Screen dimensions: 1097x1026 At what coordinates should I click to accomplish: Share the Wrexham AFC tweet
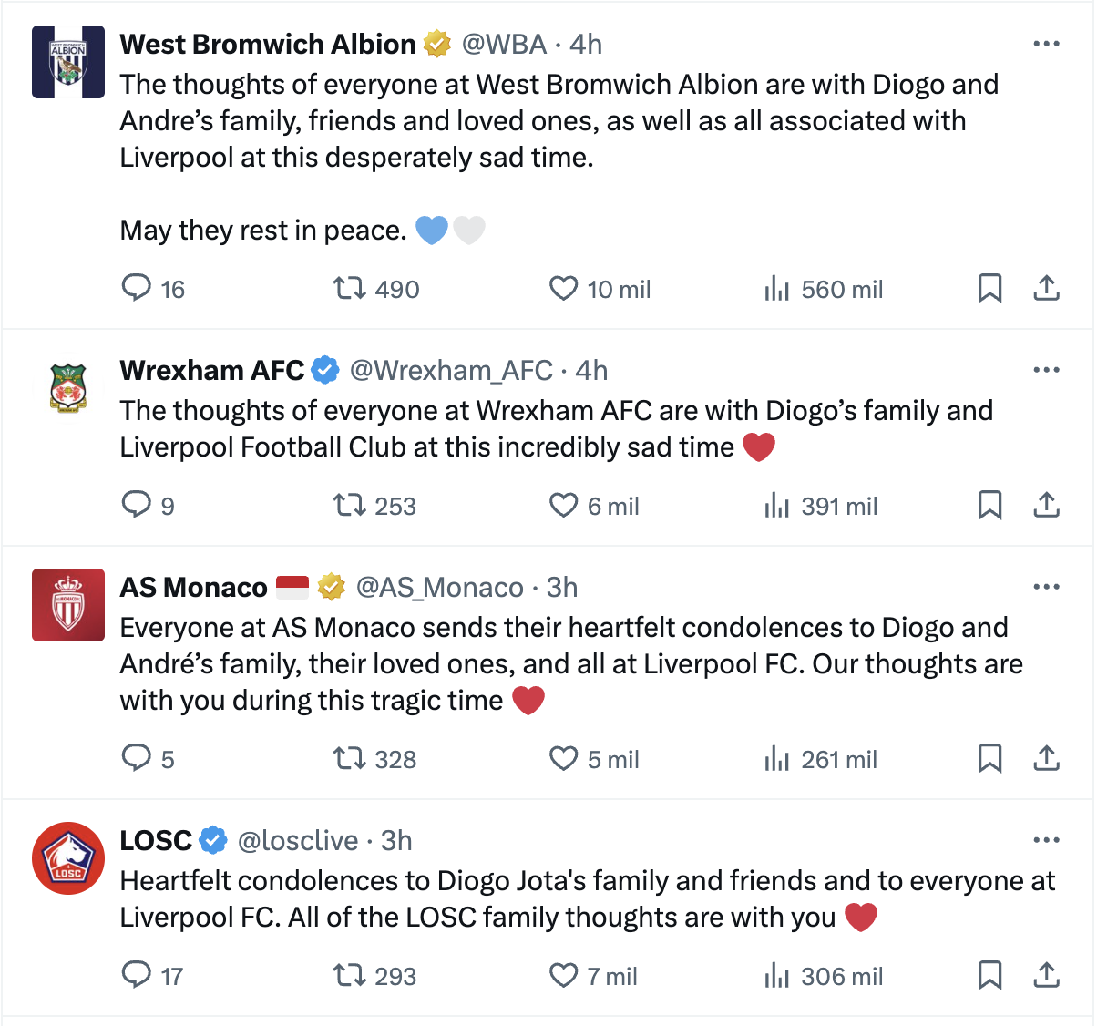tap(1047, 506)
